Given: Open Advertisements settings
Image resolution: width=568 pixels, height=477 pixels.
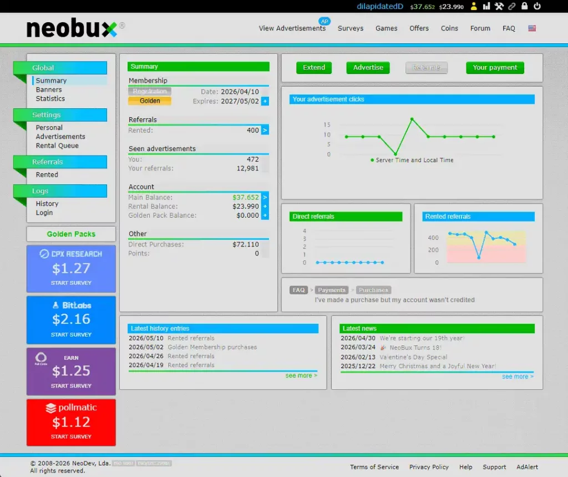Looking at the screenshot, I should pos(60,137).
